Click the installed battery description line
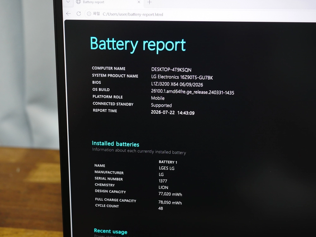Screen dimensions: 316x237 click(x=139, y=151)
